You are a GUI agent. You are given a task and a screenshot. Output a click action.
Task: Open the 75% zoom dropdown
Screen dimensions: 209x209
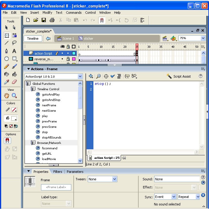tap(203, 38)
